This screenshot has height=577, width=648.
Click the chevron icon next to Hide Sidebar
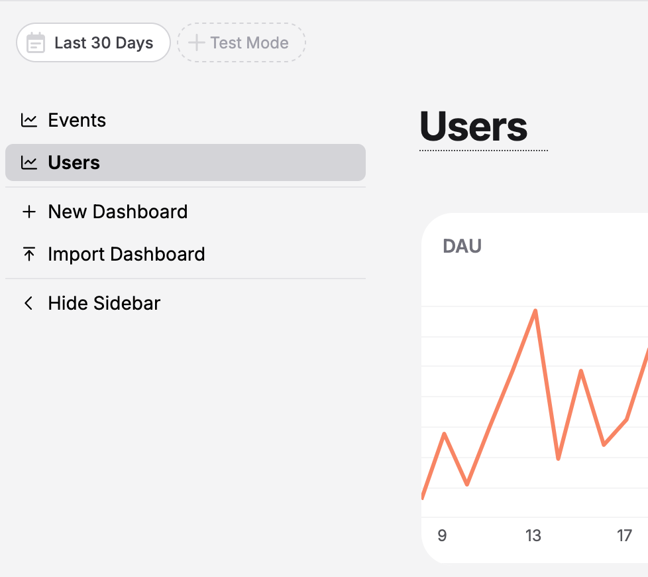click(x=28, y=303)
